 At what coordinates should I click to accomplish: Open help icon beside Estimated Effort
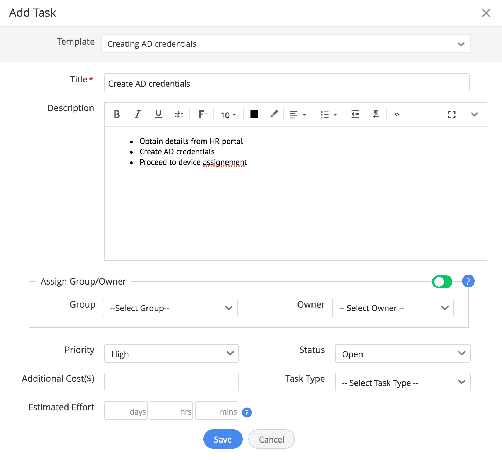247,412
